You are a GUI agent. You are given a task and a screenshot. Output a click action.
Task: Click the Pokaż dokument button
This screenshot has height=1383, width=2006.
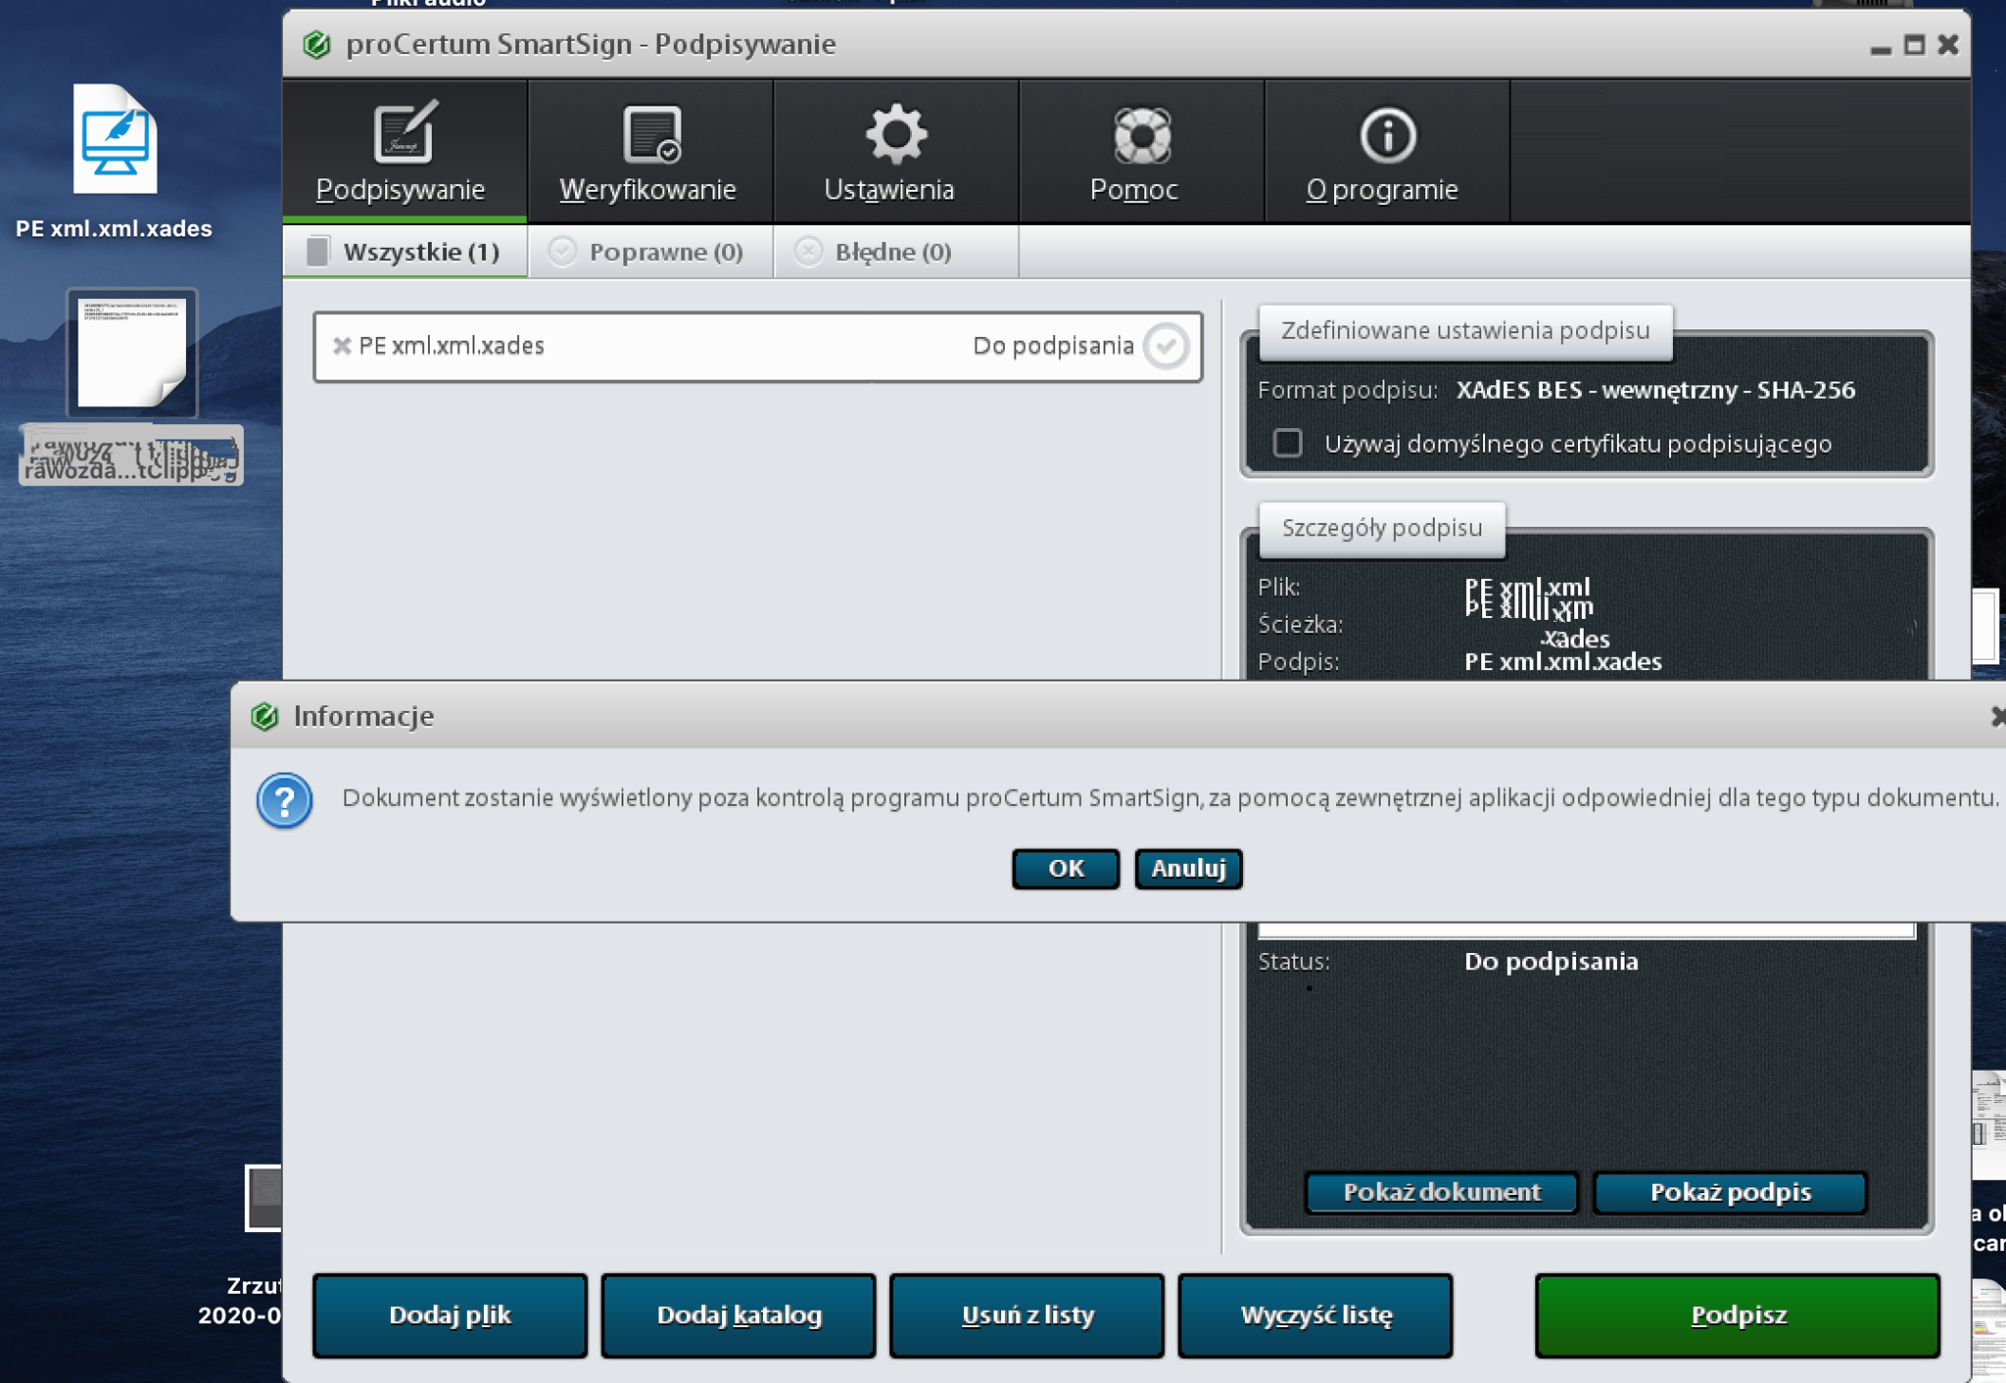[1442, 1192]
